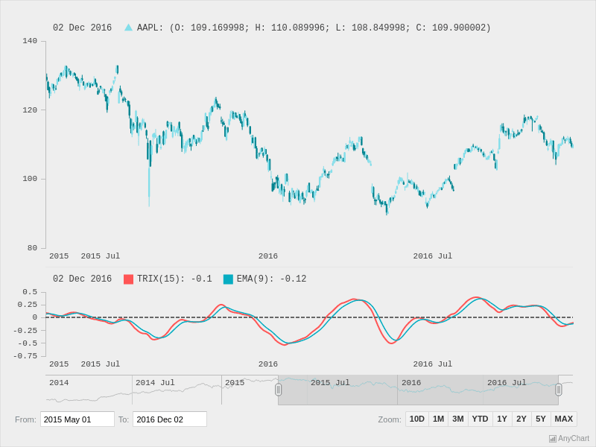This screenshot has height=447, width=596.
Task: Click the AAPL legend triangle icon
Action: point(128,28)
